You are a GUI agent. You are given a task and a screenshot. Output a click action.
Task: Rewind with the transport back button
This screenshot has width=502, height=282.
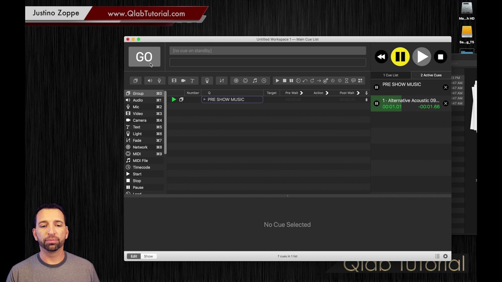tap(381, 57)
